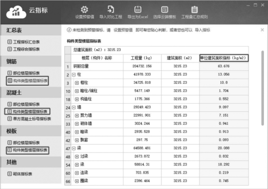Expand the 砌体墙 row
The height and width of the screenshot is (189, 268).
tap(77, 124)
